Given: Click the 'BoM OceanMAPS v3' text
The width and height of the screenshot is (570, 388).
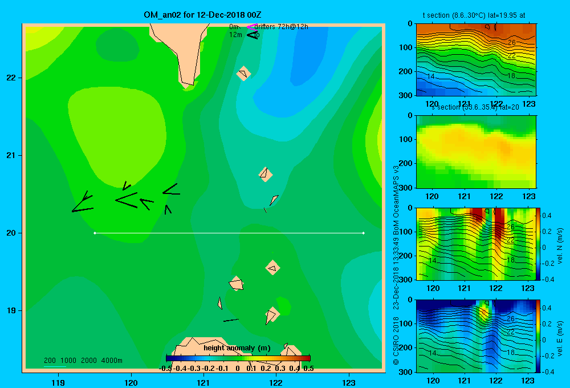Looking at the screenshot, I should [396, 200].
